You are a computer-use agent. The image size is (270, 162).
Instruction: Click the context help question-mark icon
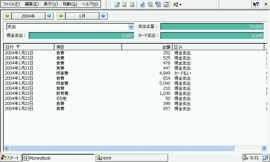(x=256, y=4)
